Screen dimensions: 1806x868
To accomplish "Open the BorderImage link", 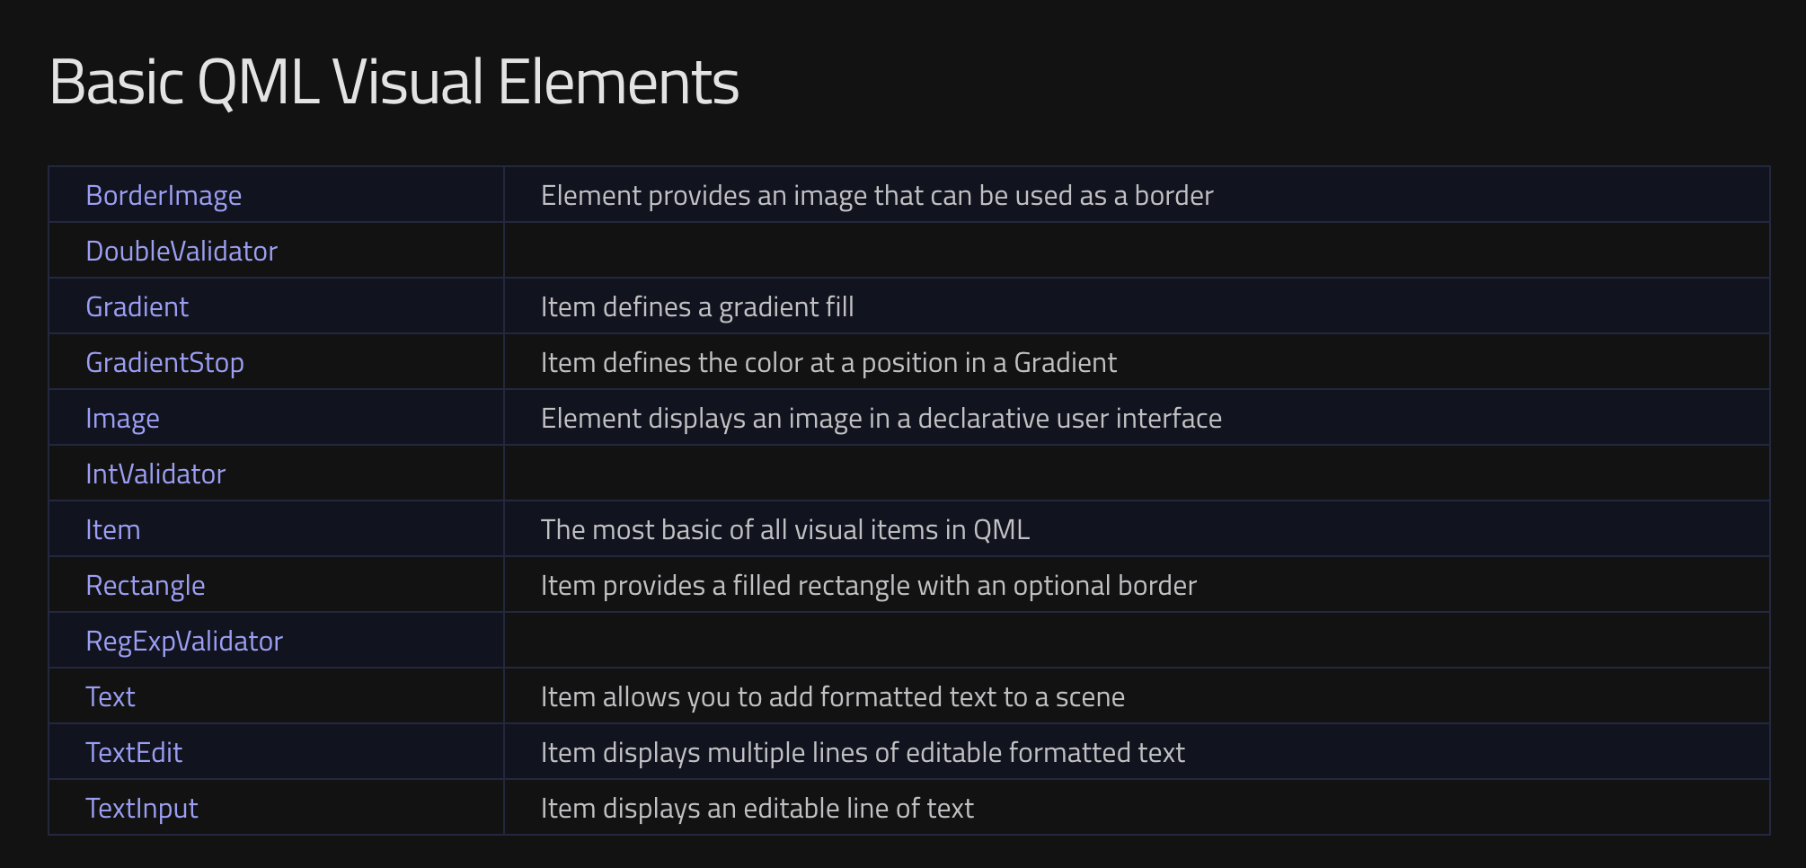I will 164,196.
